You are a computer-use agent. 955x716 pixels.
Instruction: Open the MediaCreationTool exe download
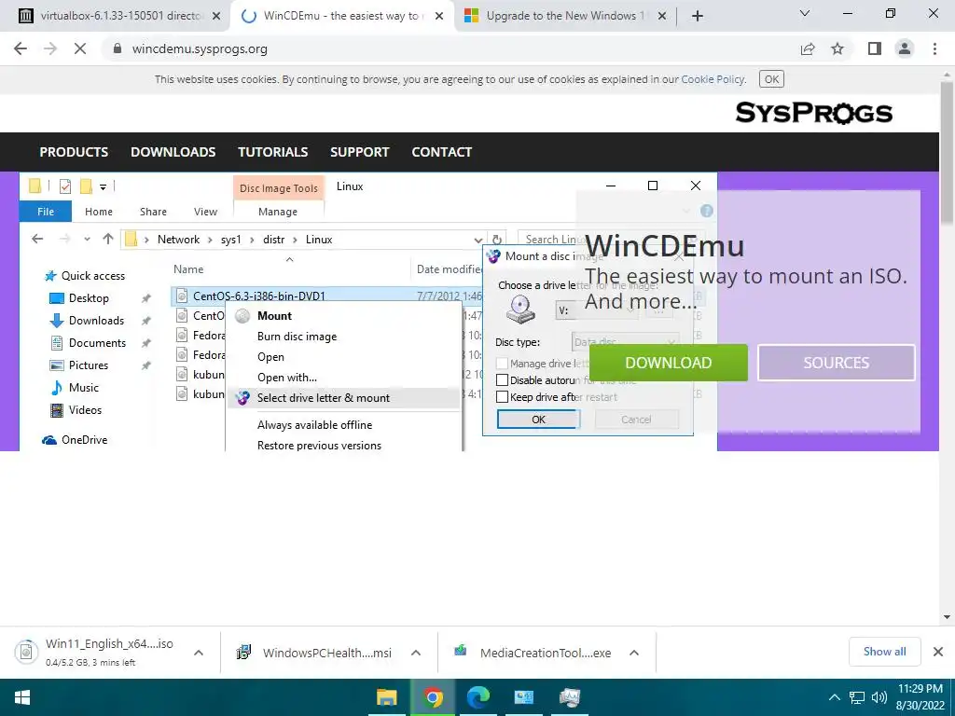tap(533, 653)
